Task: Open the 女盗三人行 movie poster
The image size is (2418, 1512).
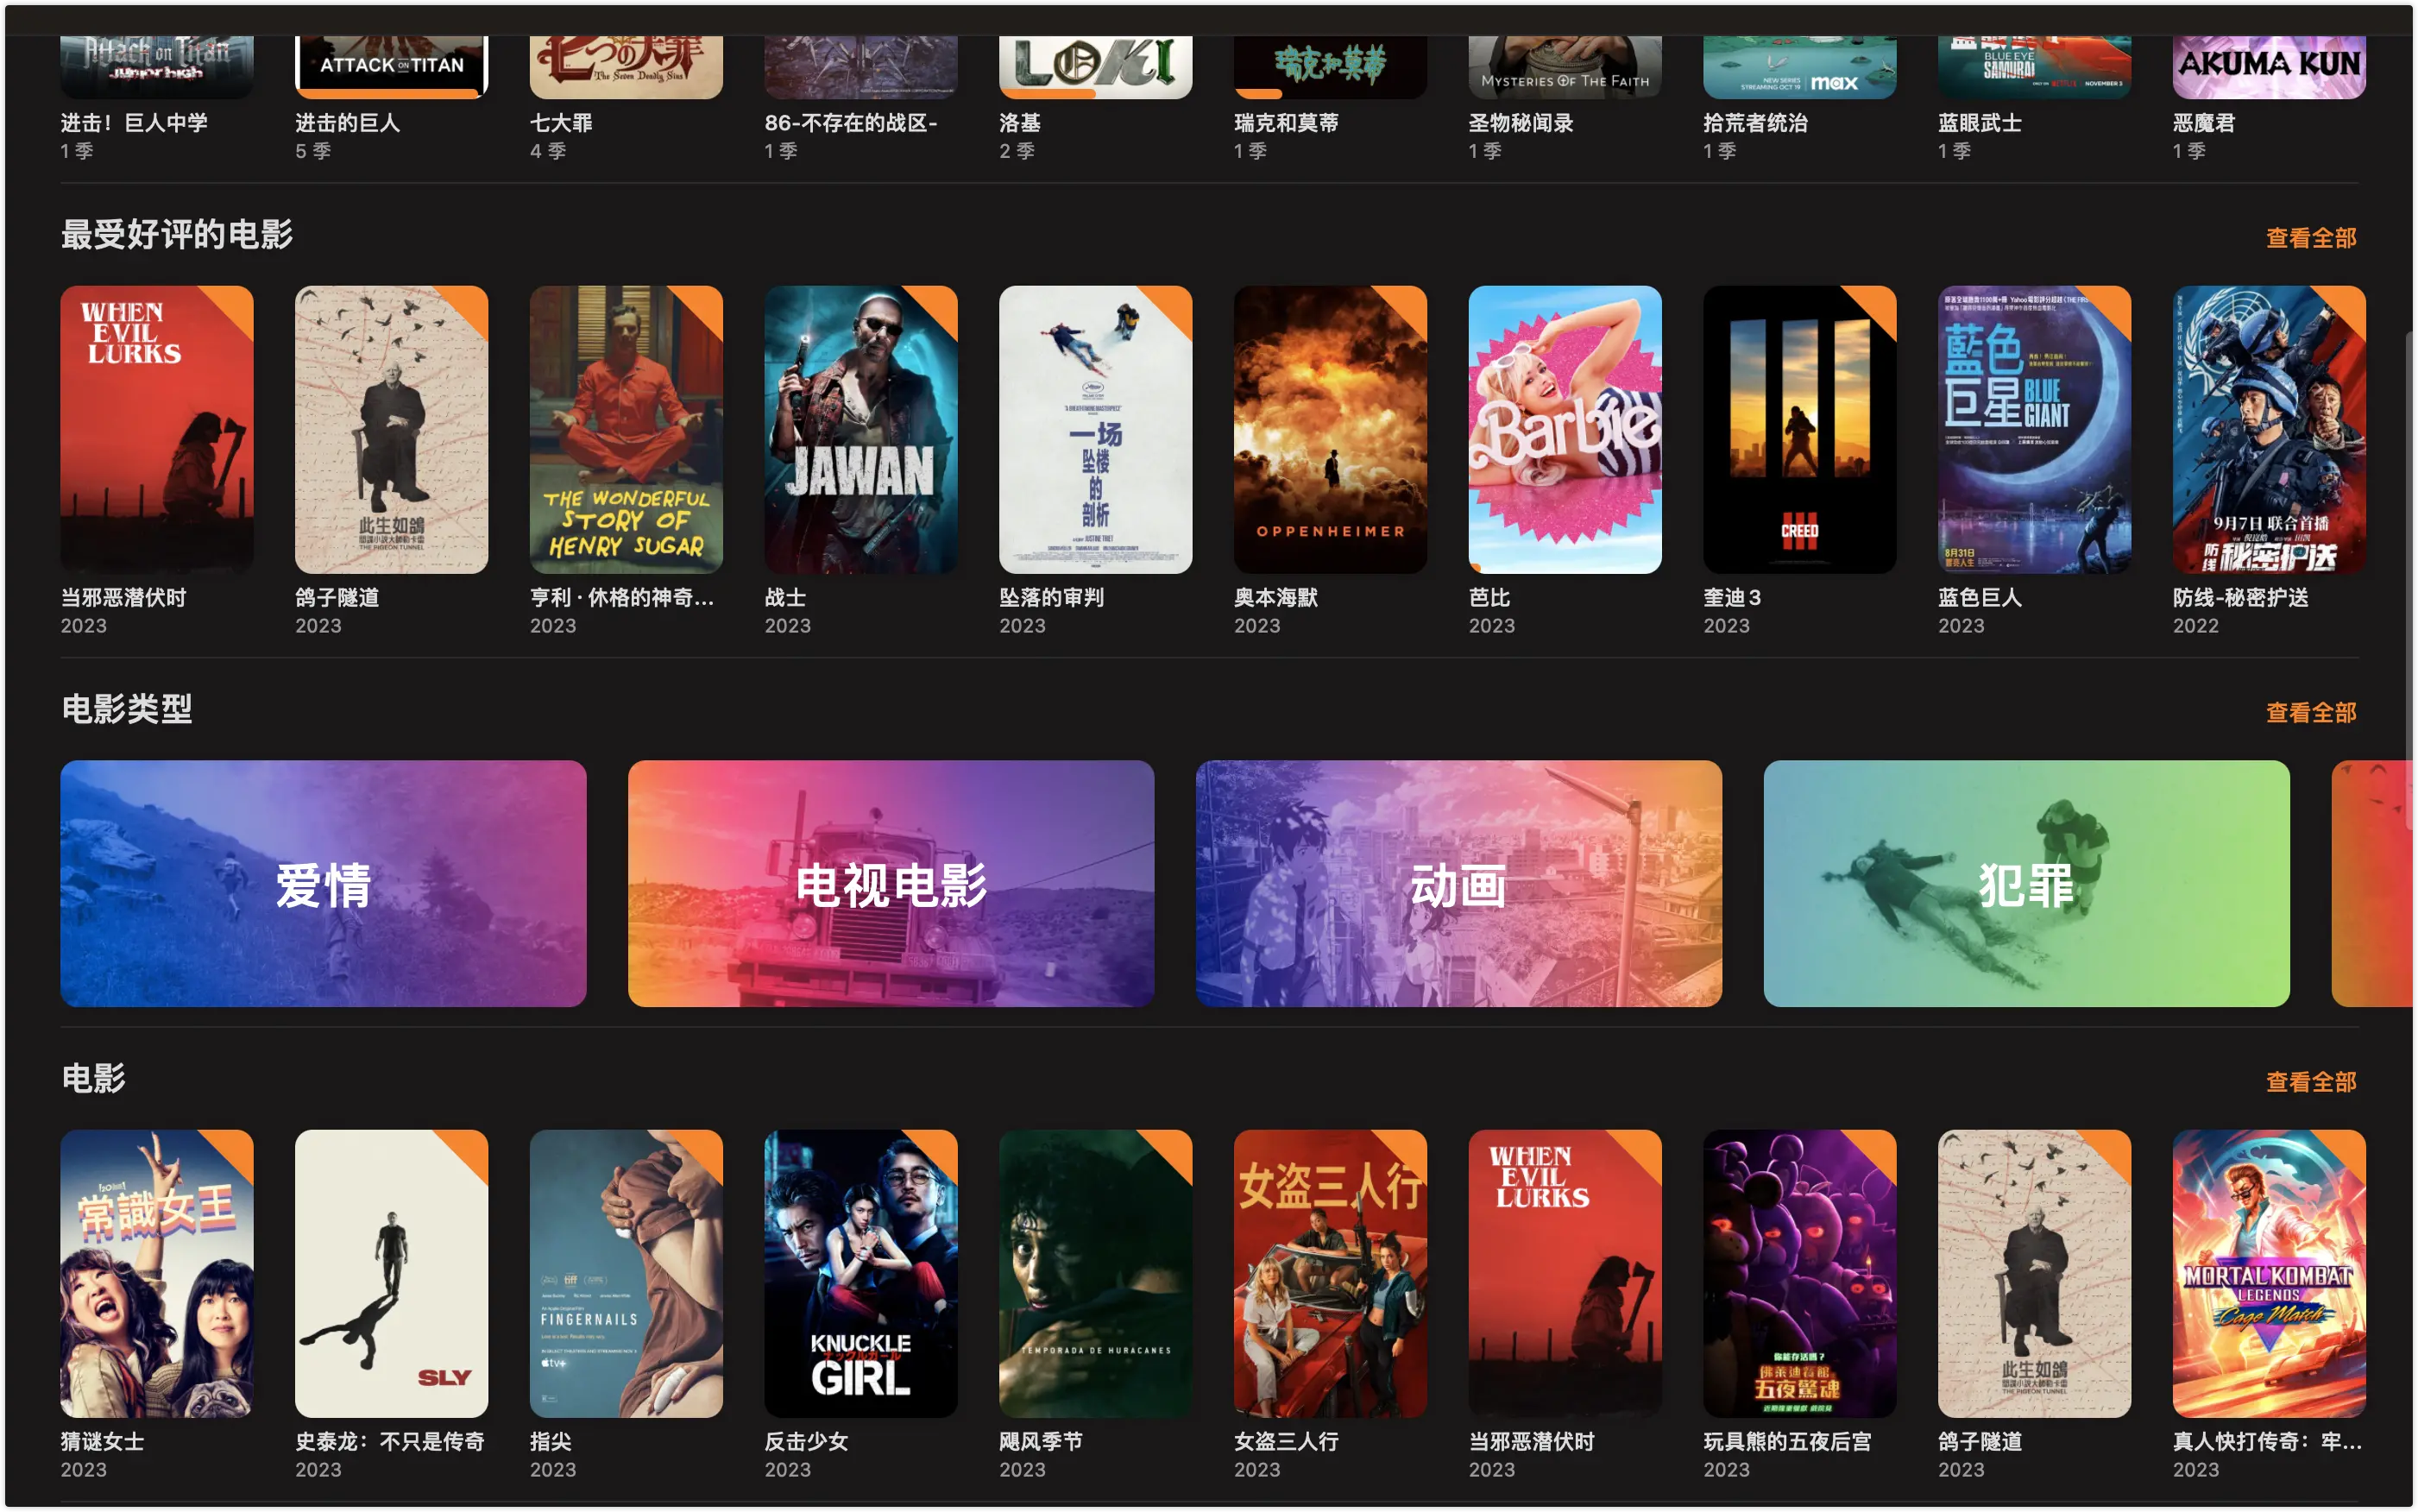Action: point(1330,1274)
